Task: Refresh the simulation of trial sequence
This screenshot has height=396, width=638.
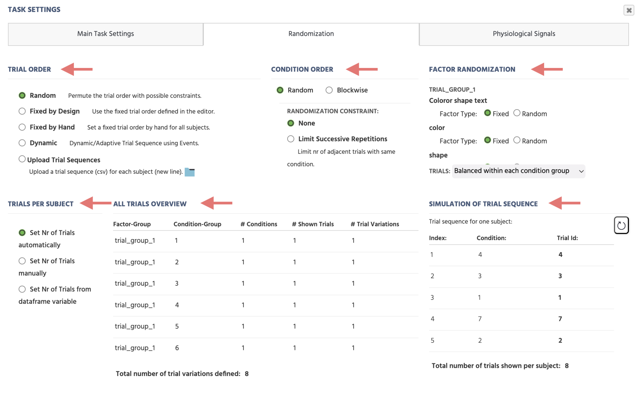Action: click(x=621, y=225)
